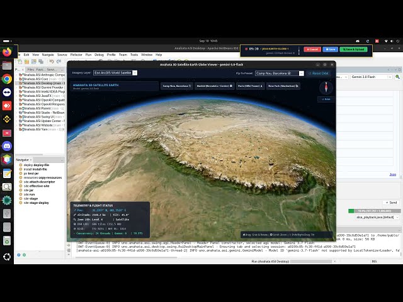Switch to the Files tab
This screenshot has width=403, height=302.
(x=31, y=70)
